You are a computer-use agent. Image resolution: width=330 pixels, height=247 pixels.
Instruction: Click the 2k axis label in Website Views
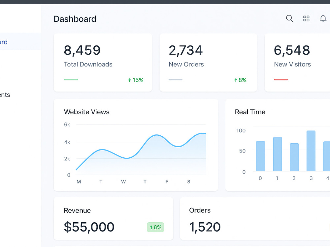[67, 159]
